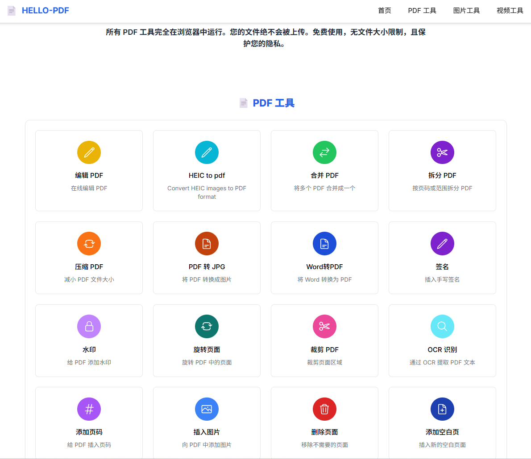Screen dimensions: 531x459
Task: Click the 水印 watermark lock icon
Action: (89, 326)
